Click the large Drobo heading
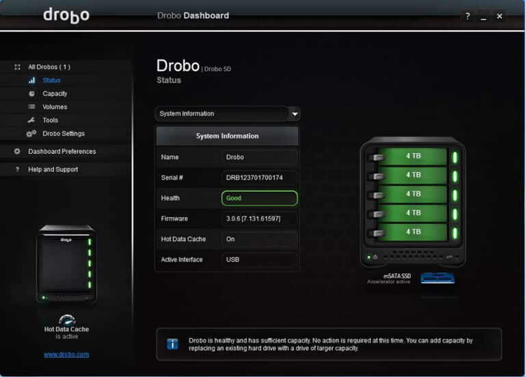This screenshot has width=525, height=377. [178, 66]
